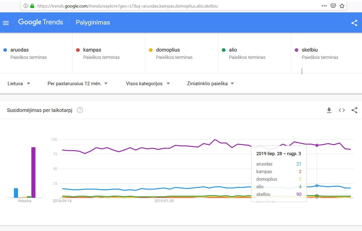Share the Susidomėjimas per laikotarpį chart
Image resolution: width=362 pixels, height=231 pixels.
[x=354, y=110]
